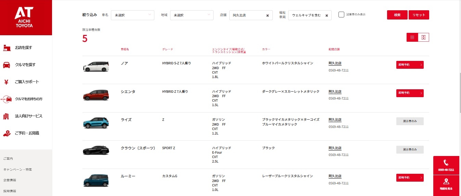
Task: Open キャンペーン・特集 link
Action: pos(17,169)
